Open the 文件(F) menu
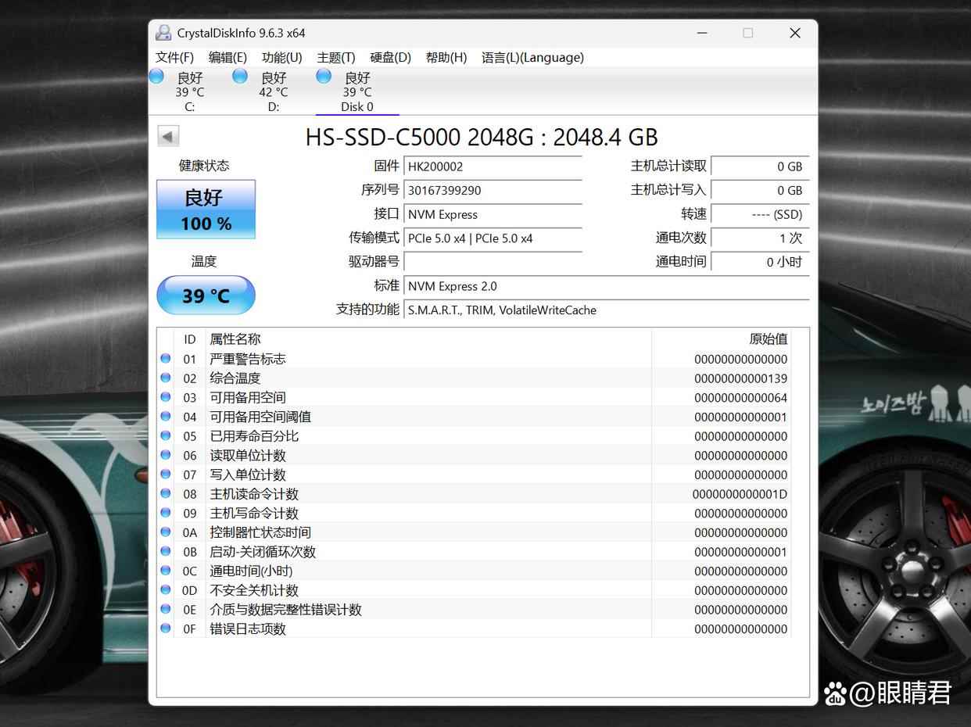 (174, 57)
